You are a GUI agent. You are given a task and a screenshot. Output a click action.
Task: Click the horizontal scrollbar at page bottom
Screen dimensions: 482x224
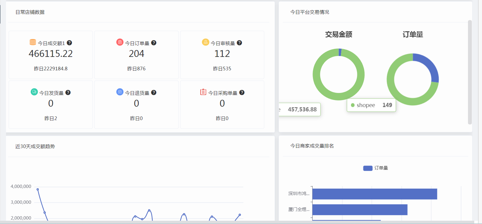[237, 222]
